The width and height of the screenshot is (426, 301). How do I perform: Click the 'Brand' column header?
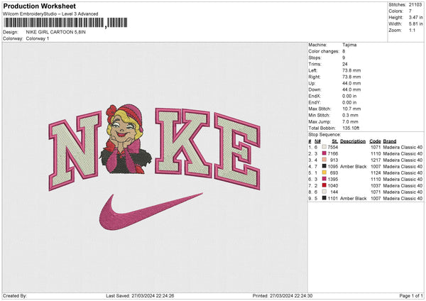tap(390, 141)
